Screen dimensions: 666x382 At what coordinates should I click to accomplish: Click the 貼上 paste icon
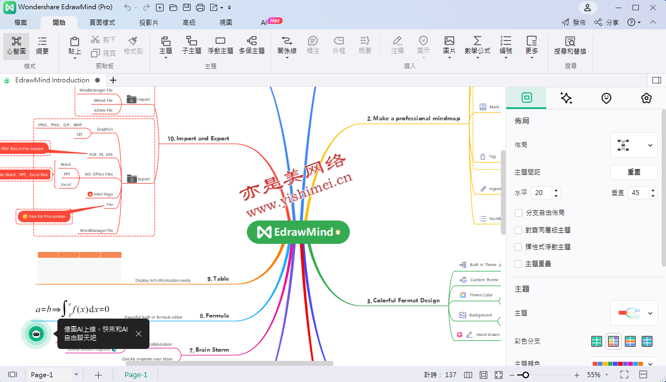point(75,41)
